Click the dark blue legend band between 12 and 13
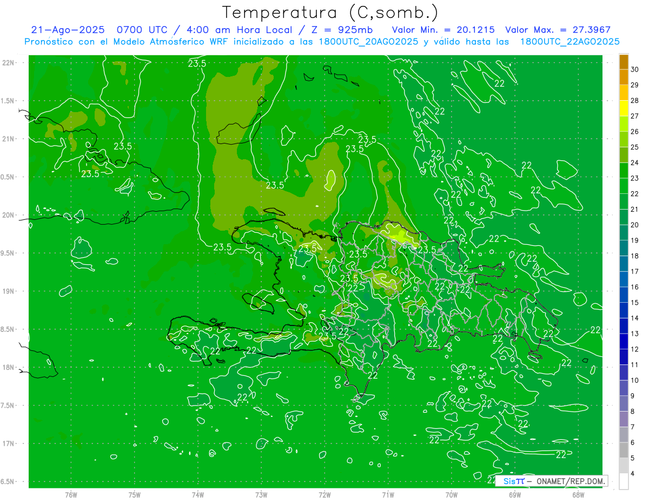The height and width of the screenshot is (502, 649). tap(624, 341)
